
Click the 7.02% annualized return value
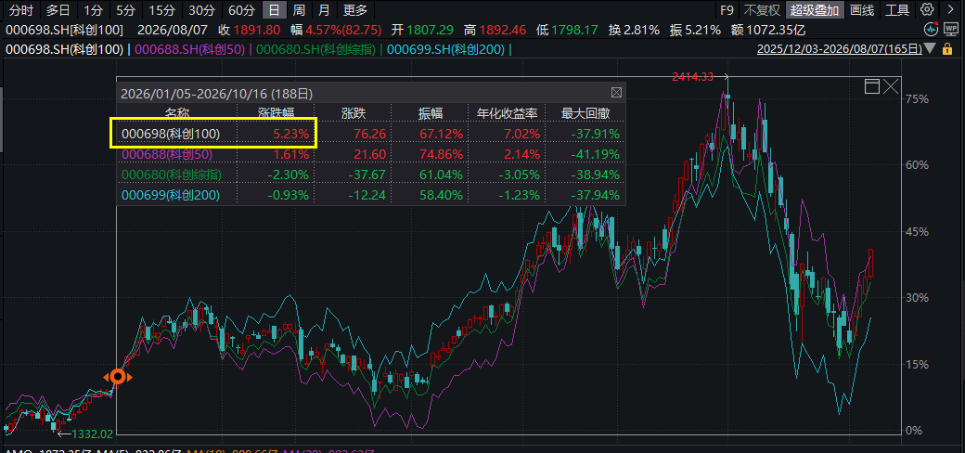click(x=520, y=134)
